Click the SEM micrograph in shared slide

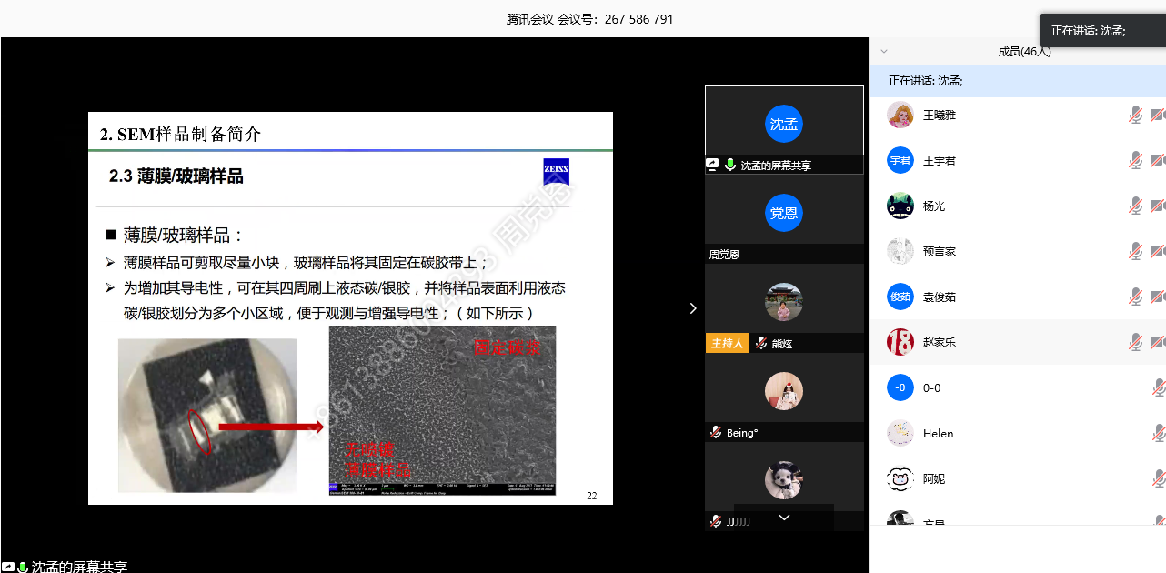pyautogui.click(x=442, y=409)
